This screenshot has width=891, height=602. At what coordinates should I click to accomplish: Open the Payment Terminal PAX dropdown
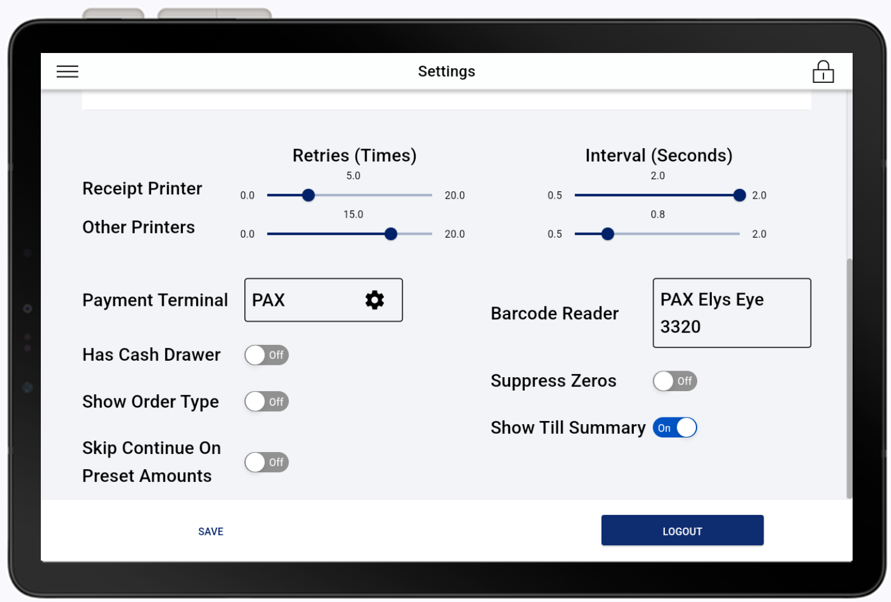(324, 300)
